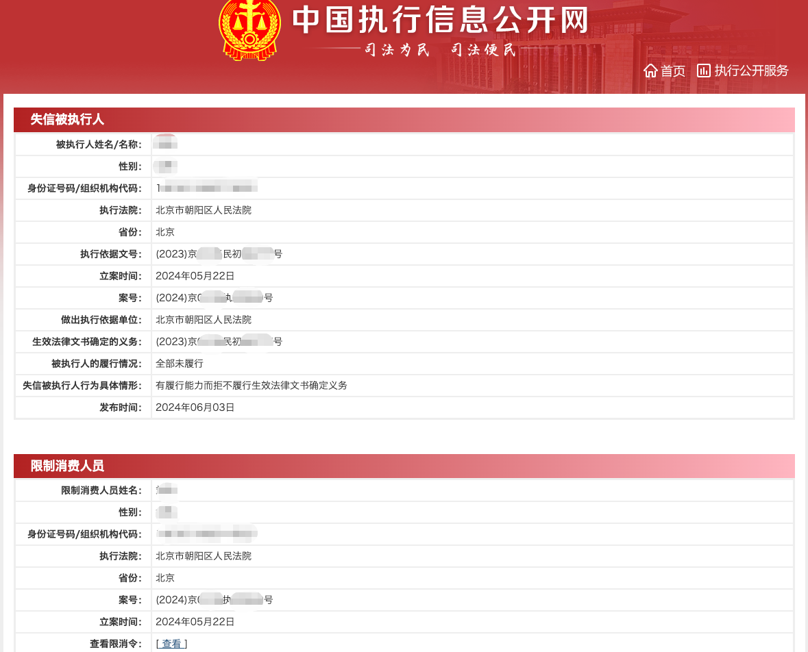Select the 执行依据文号 case number text

point(218,254)
